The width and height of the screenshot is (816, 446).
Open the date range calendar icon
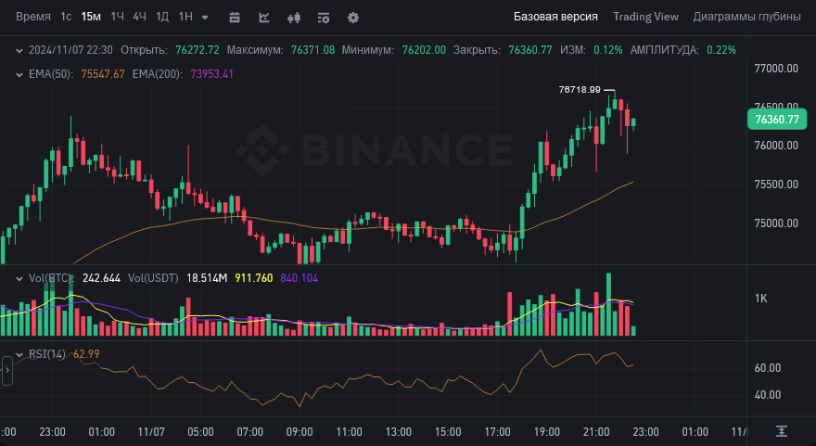(x=235, y=18)
